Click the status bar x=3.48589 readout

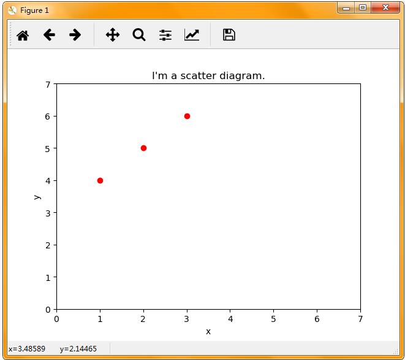point(27,349)
